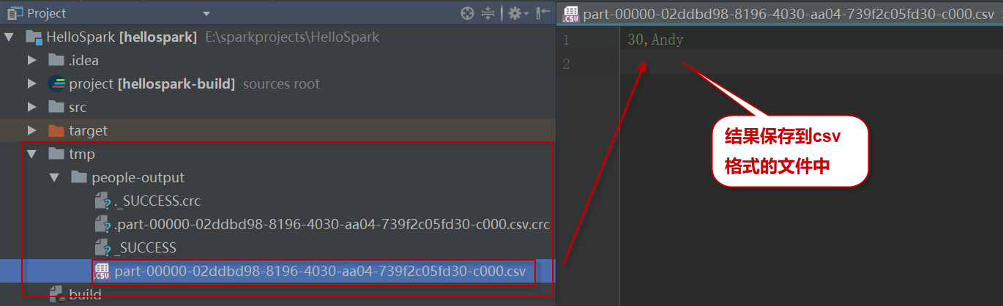The height and width of the screenshot is (306, 1003).
Task: Click the hellosparkbuild project module icon
Action: (56, 84)
